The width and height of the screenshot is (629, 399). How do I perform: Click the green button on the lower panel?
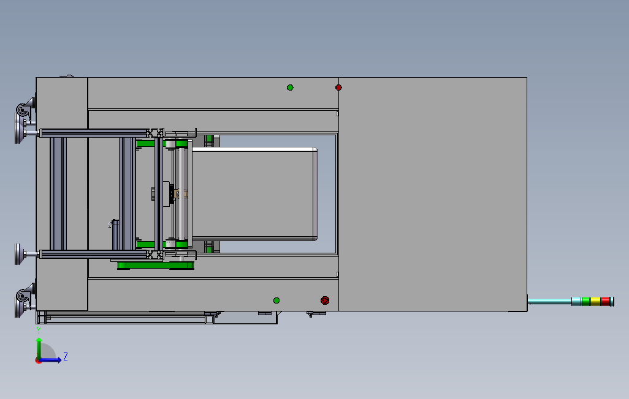(x=276, y=300)
